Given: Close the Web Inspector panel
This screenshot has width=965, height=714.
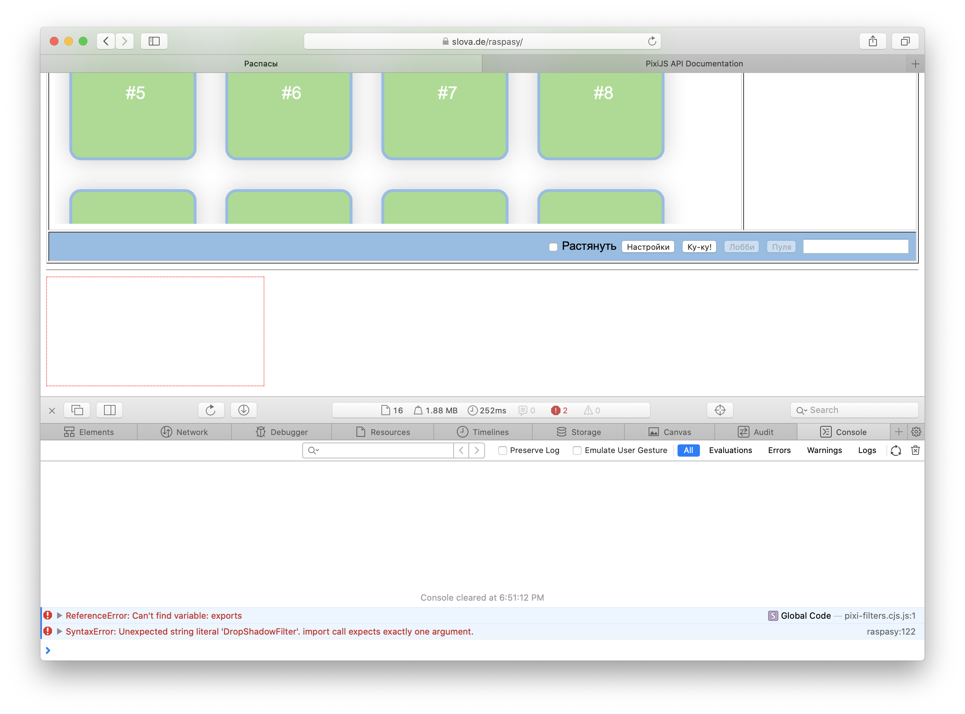Looking at the screenshot, I should 52,410.
